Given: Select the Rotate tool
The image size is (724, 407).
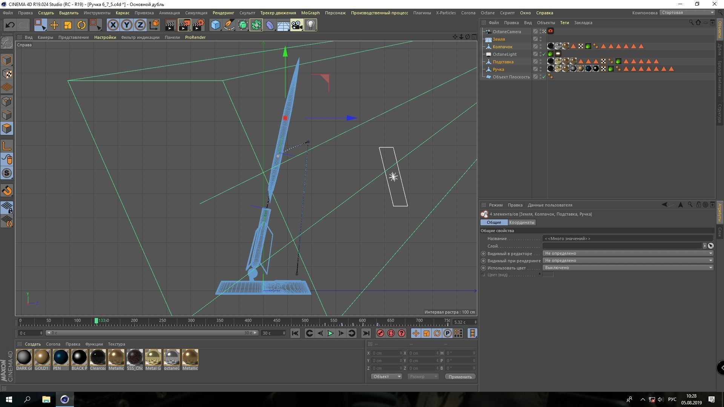Looking at the screenshot, I should pos(81,25).
